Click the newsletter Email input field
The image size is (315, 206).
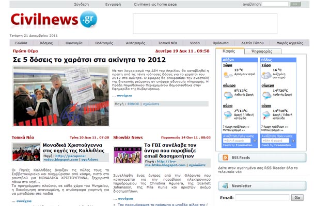point(262,197)
